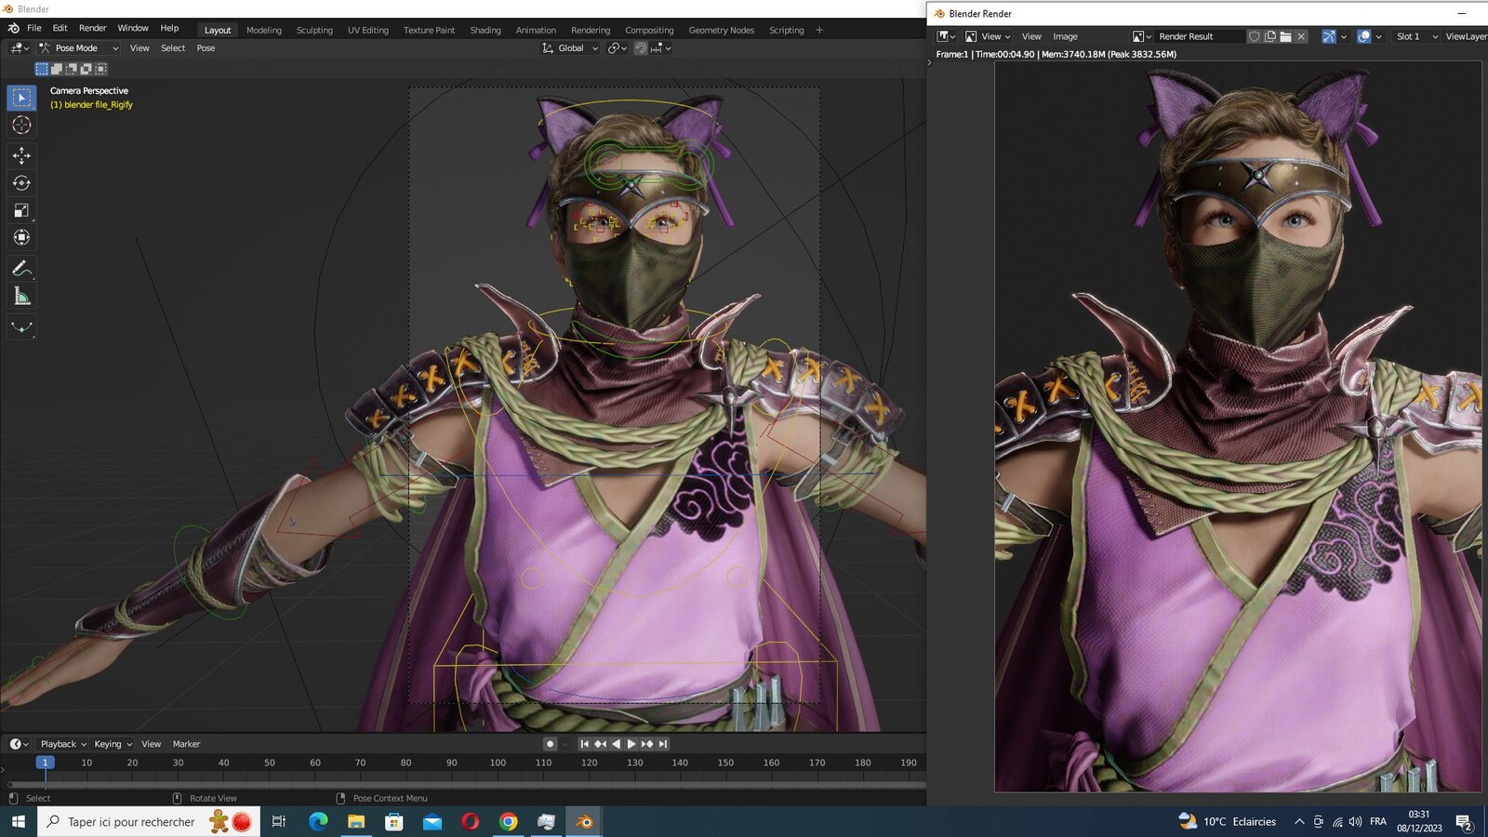
Task: Toggle snapping magnet in viewport header
Action: click(641, 48)
